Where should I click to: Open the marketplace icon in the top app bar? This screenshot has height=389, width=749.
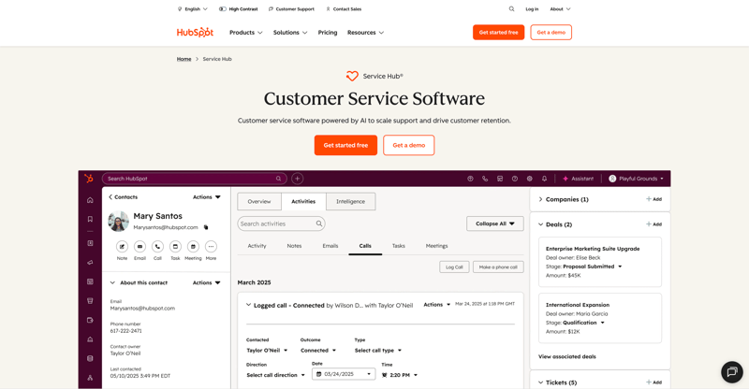(x=500, y=179)
